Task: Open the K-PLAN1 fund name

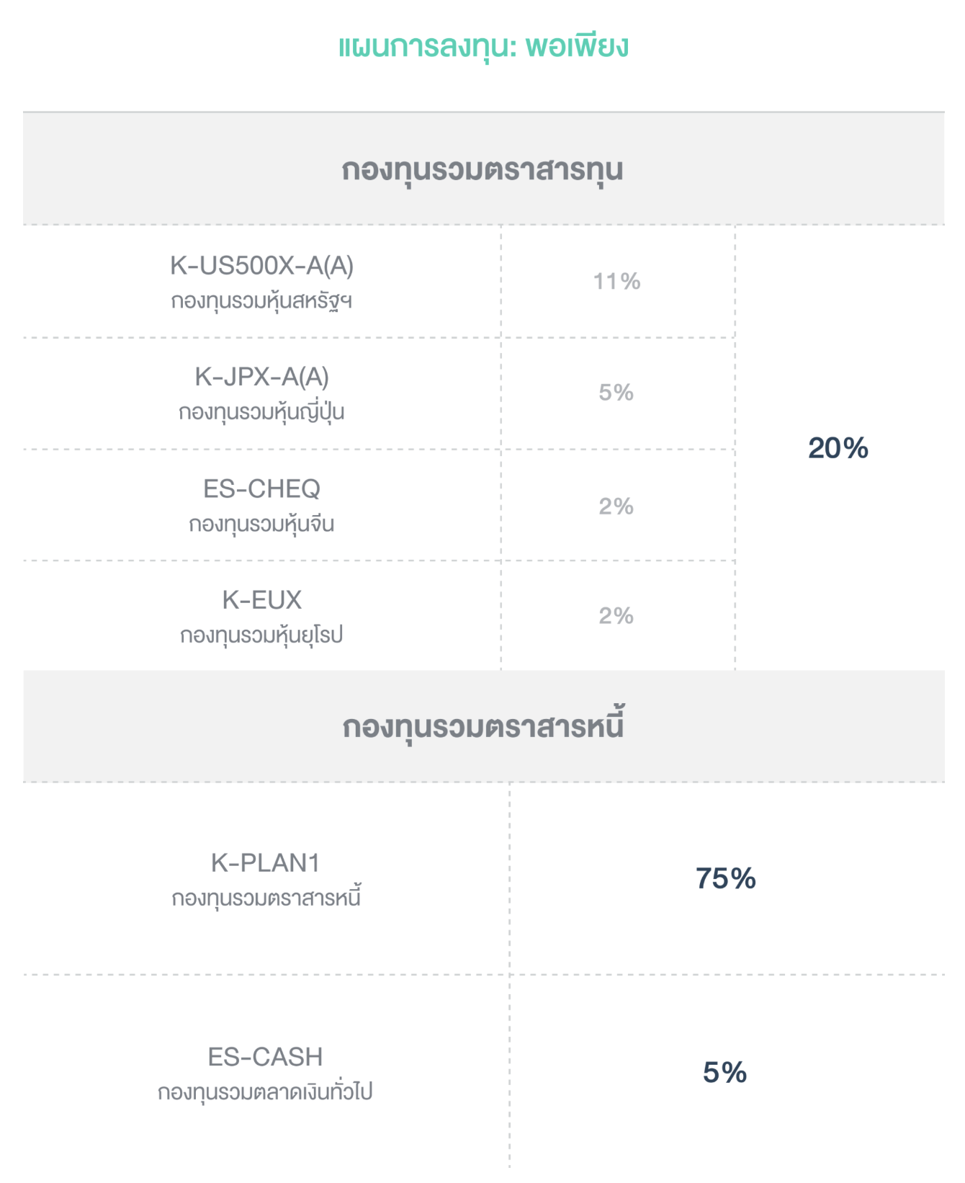Action: coord(265,863)
